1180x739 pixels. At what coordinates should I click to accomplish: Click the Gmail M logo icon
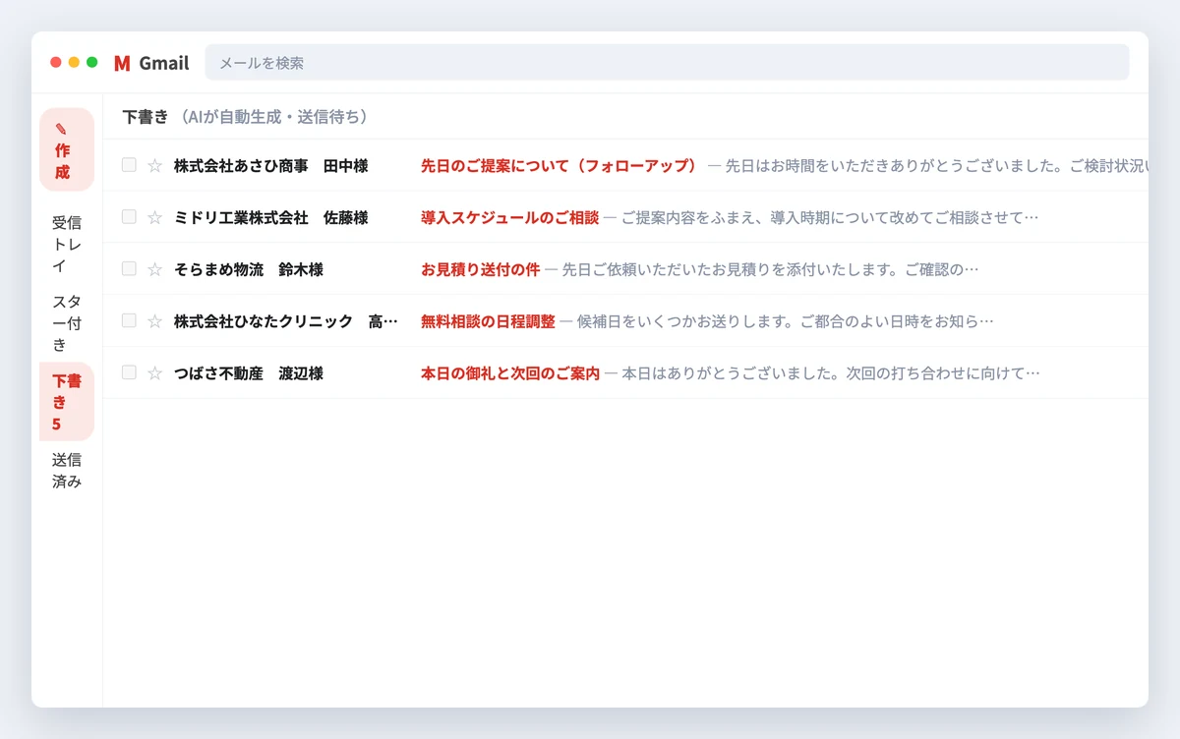pos(122,63)
